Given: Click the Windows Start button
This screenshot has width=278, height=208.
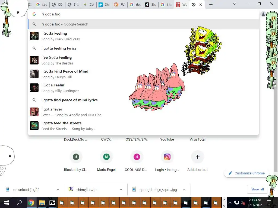Looking at the screenshot, I should pyautogui.click(x=7, y=203).
